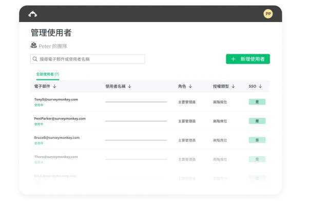
Task: Click the plus icon on 新增使用者
Action: [x=233, y=59]
